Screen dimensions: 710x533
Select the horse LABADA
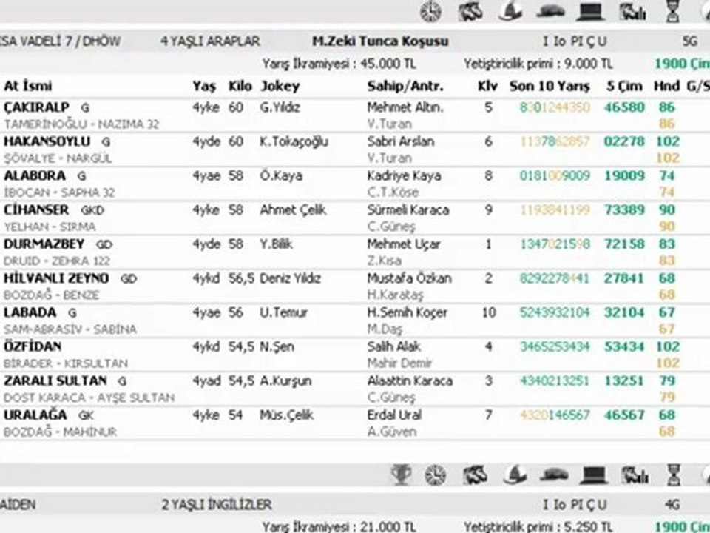coord(30,312)
